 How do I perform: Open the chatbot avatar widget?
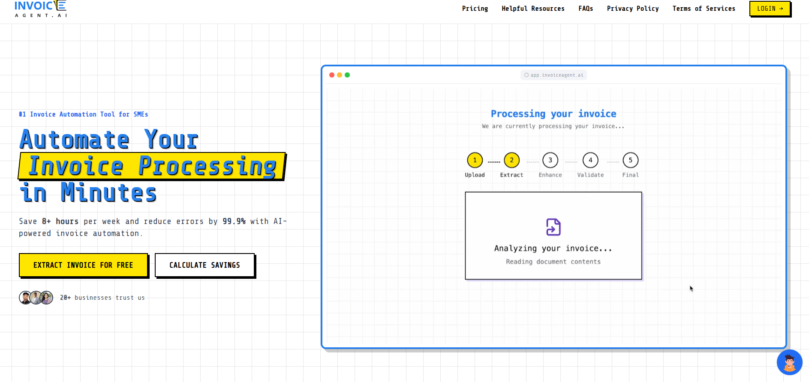789,362
